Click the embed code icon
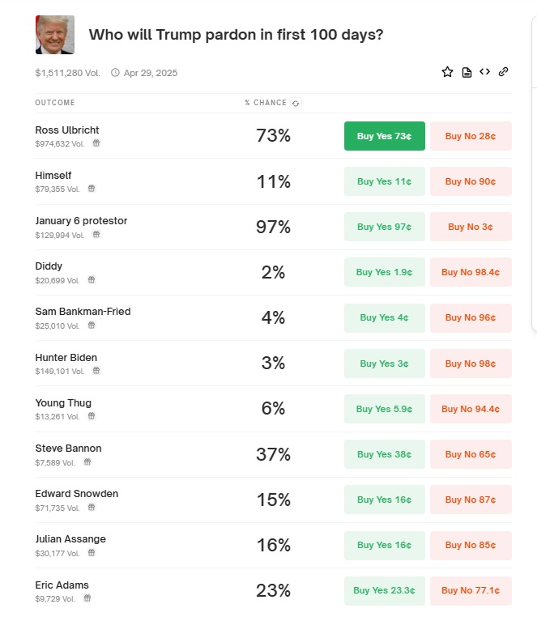 [484, 72]
